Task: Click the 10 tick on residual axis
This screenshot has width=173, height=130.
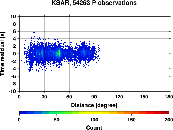Action: [x=13, y=16]
